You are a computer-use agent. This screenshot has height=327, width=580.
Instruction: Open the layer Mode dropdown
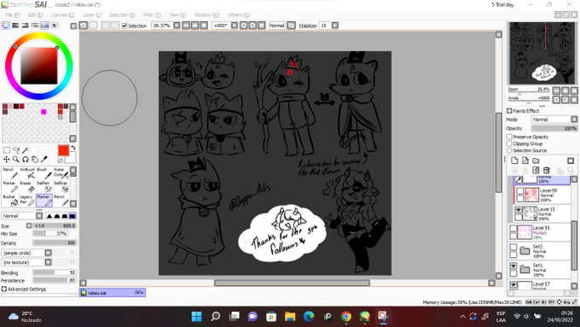point(554,120)
